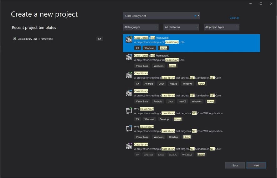The image size is (277, 178).
Task: Open the All languages dropdown
Action: 141,27
